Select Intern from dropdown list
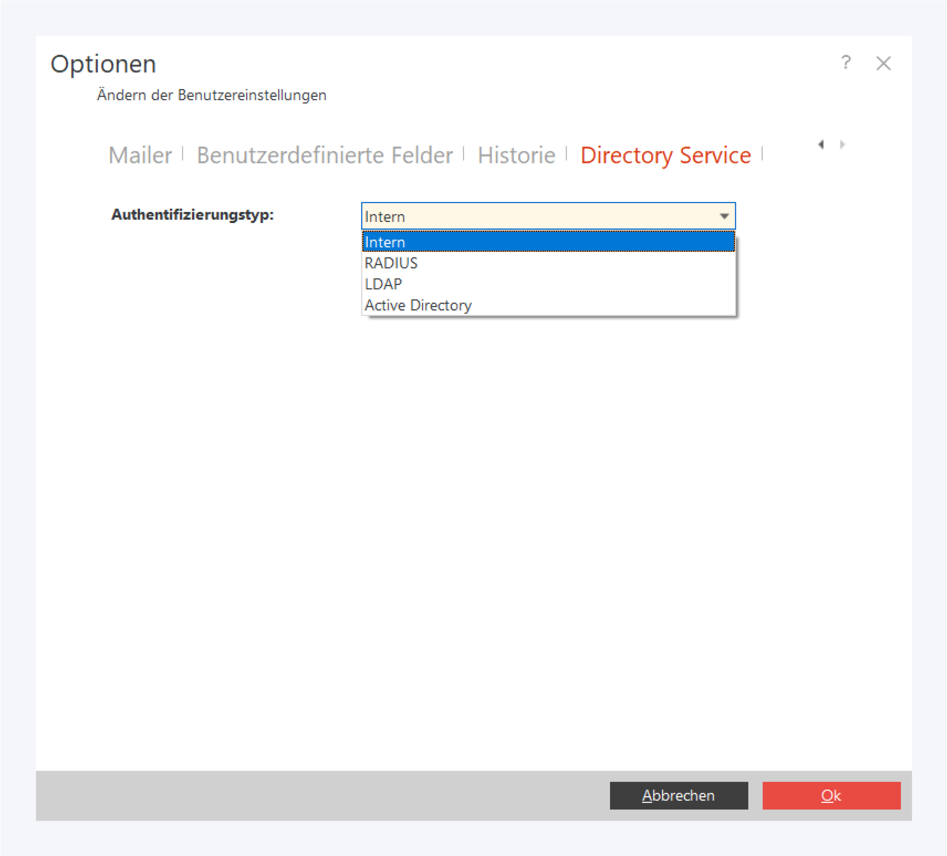The image size is (947, 856). point(548,242)
